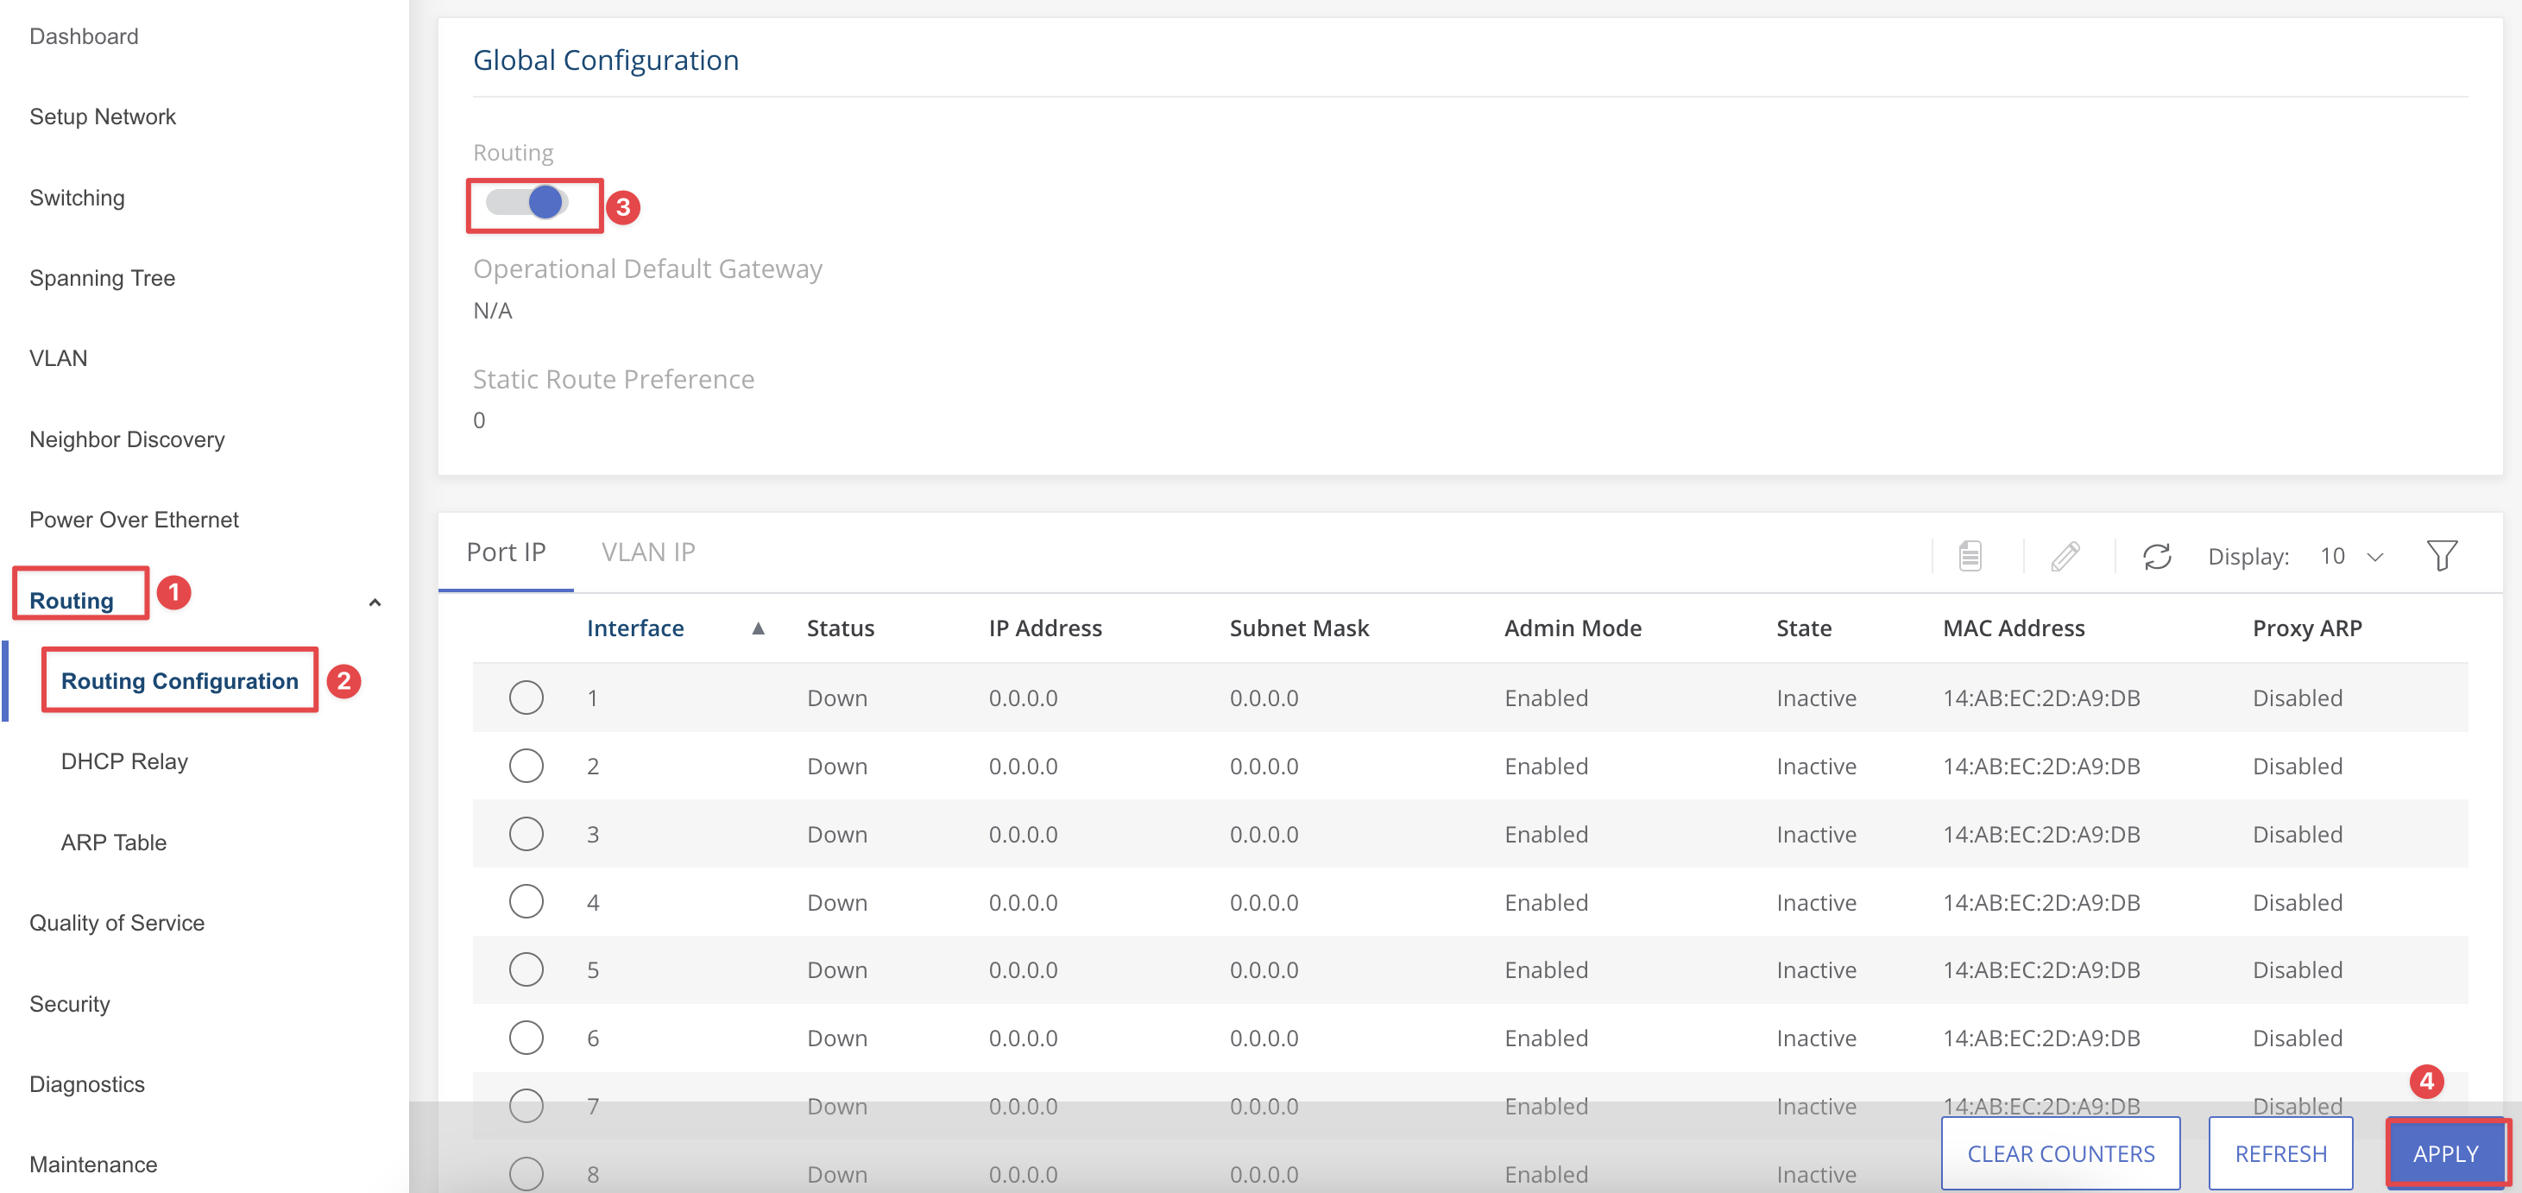The height and width of the screenshot is (1193, 2522).
Task: Click the details document icon in table toolbar
Action: [x=1970, y=555]
